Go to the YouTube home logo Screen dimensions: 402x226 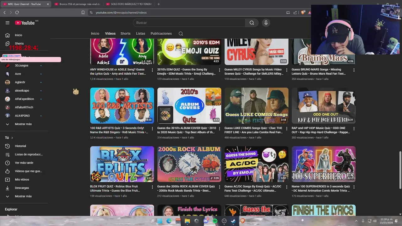(25, 23)
